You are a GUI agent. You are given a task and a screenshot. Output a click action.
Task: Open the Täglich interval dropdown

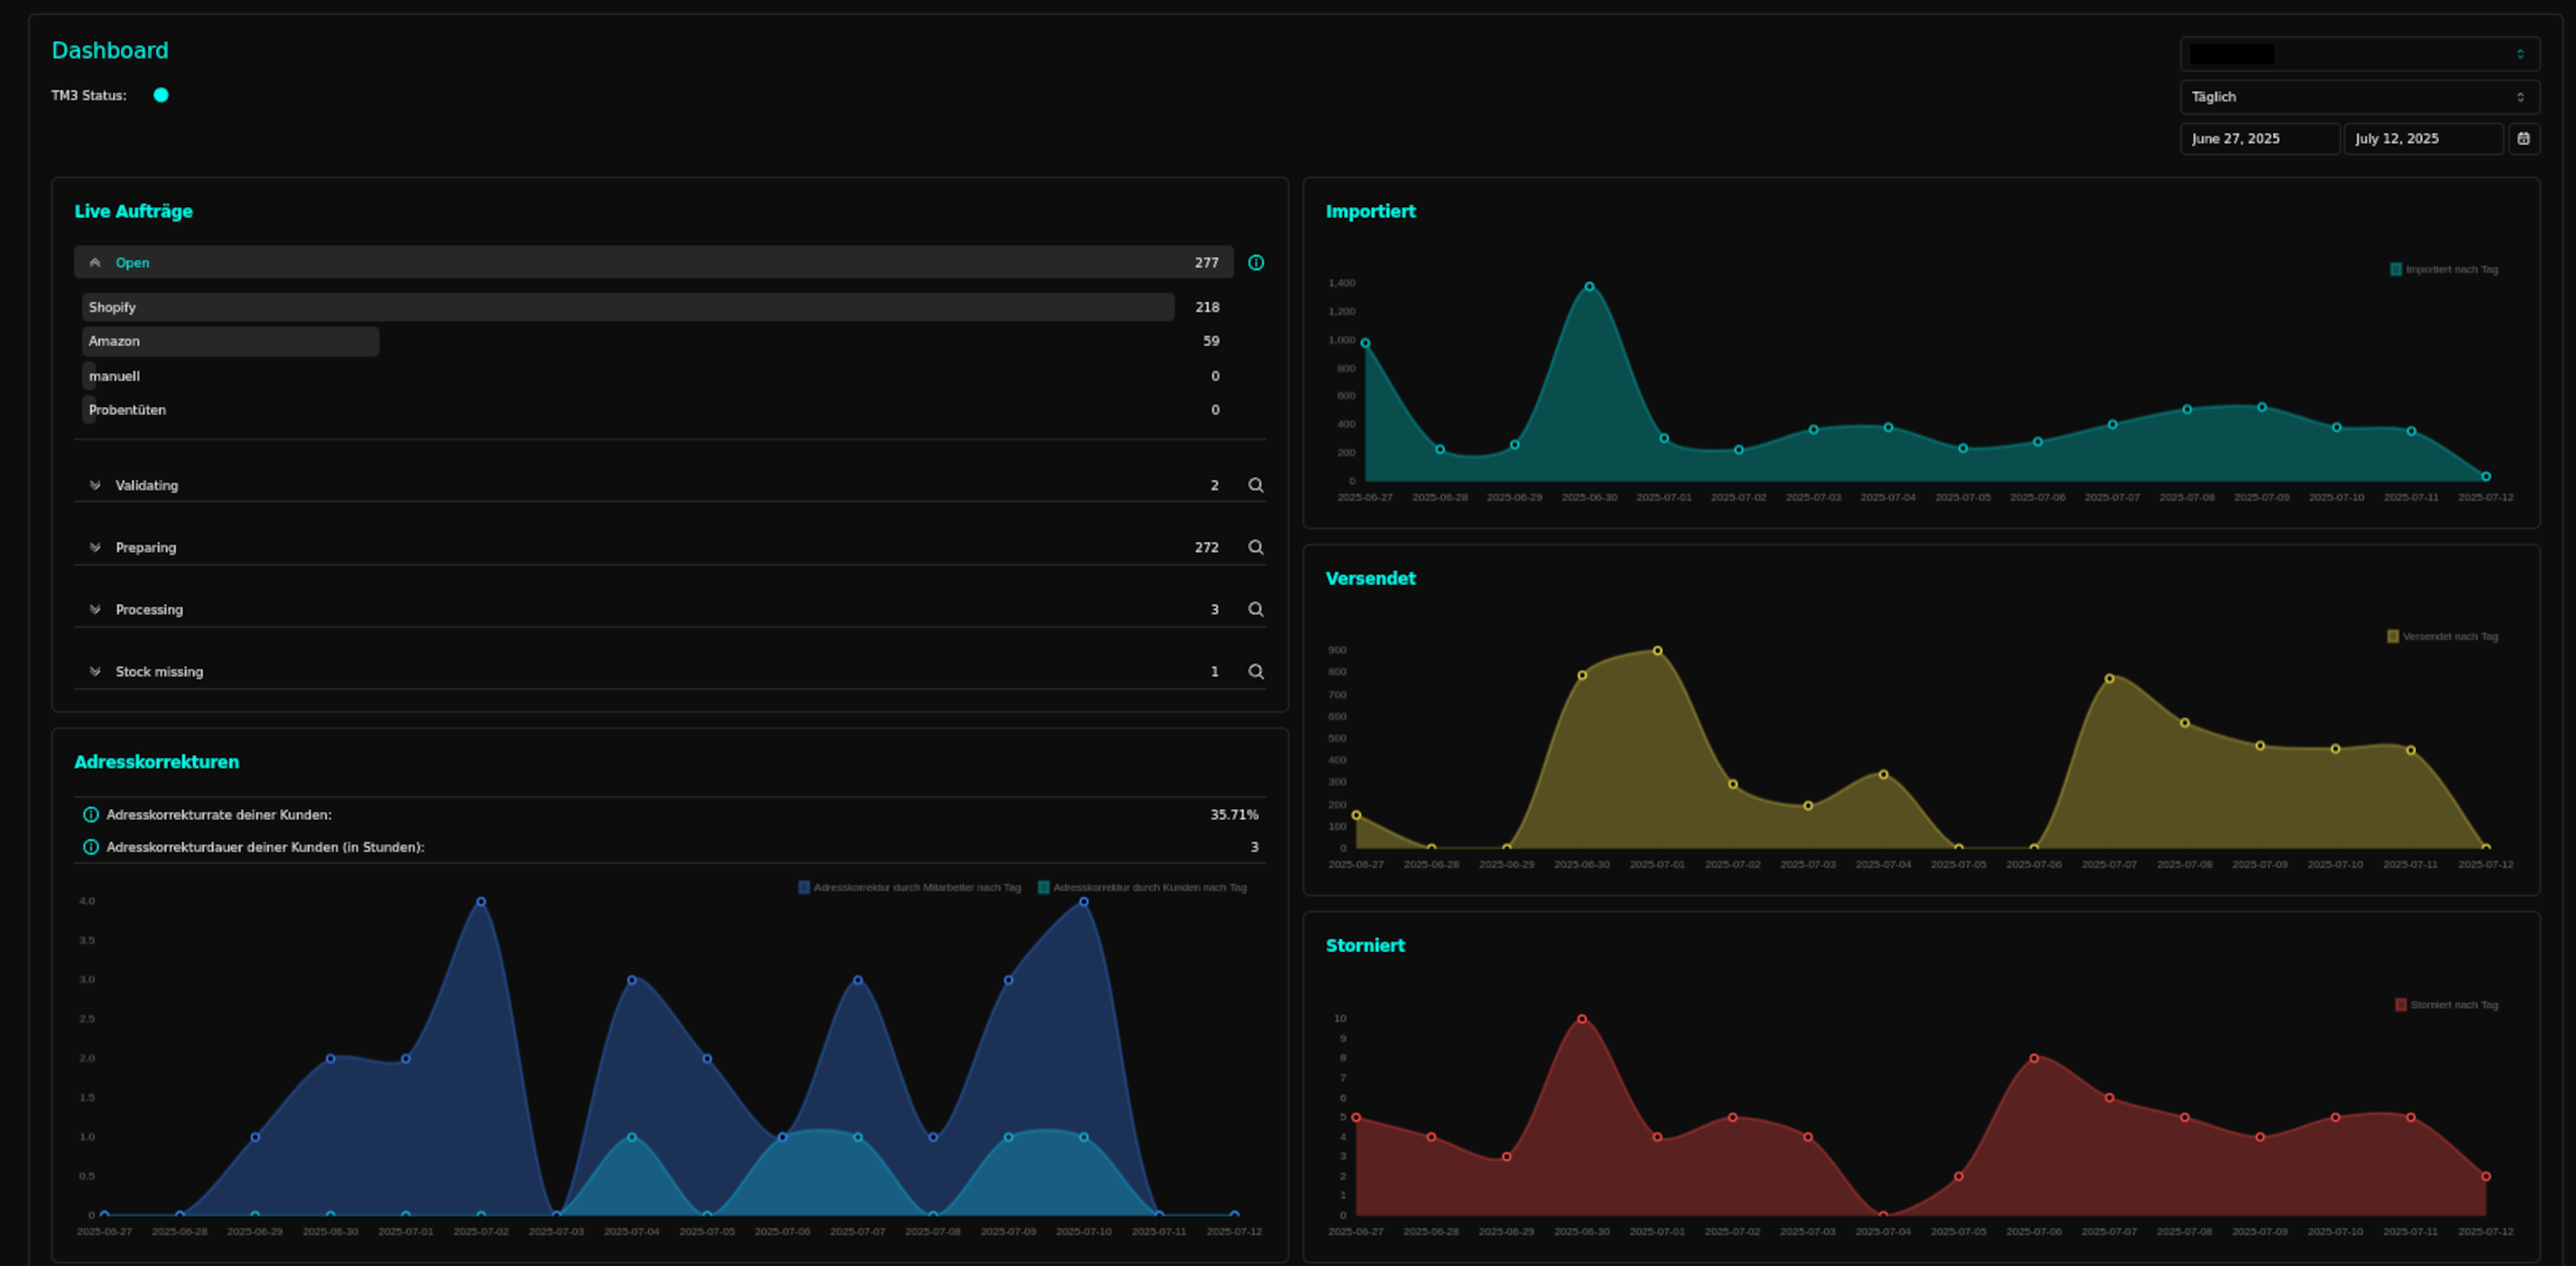[x=2358, y=97]
